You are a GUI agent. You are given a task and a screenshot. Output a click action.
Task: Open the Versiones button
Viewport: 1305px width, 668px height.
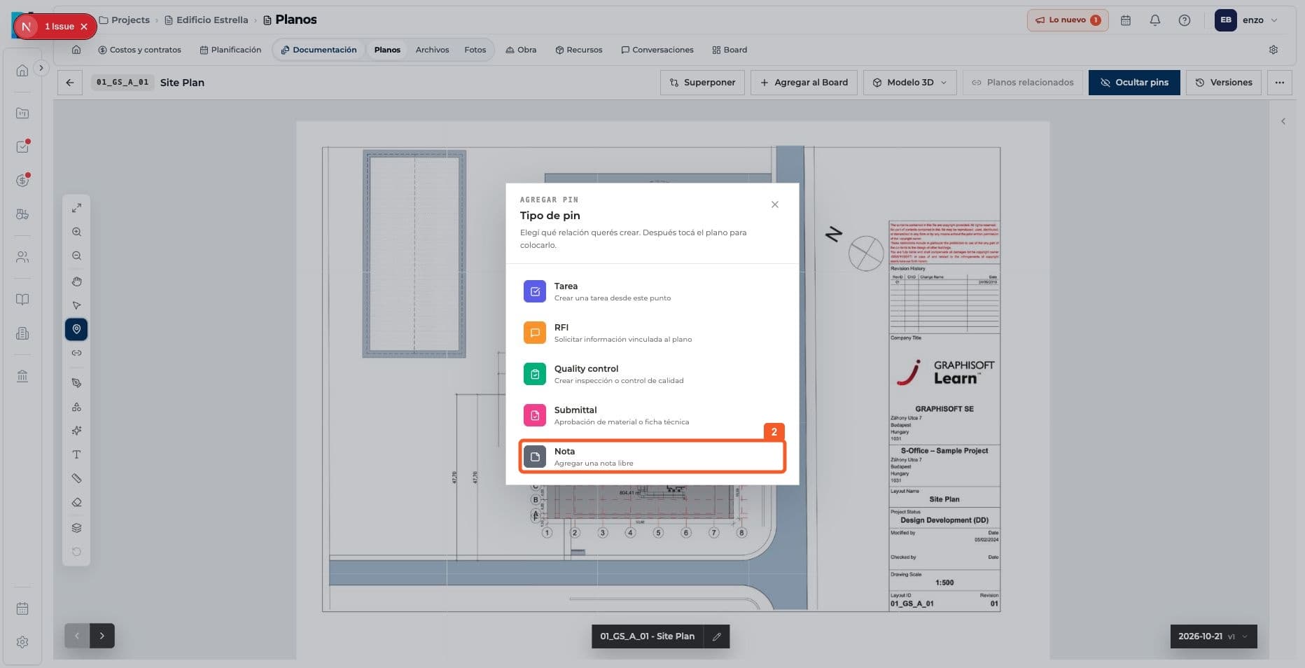click(x=1223, y=83)
